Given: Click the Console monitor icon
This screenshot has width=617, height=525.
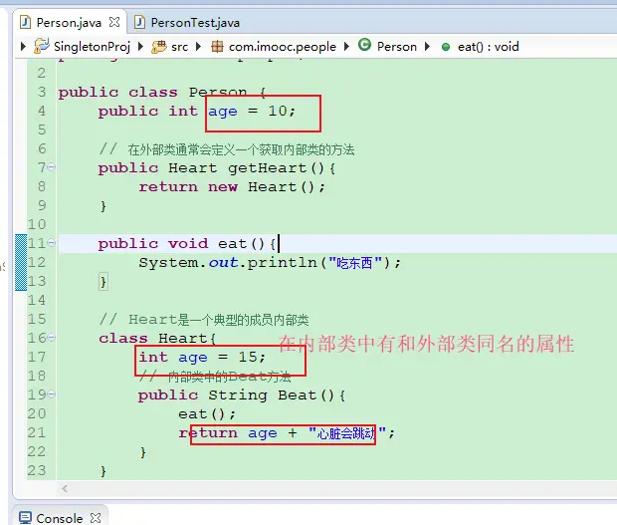Looking at the screenshot, I should click(x=25, y=518).
